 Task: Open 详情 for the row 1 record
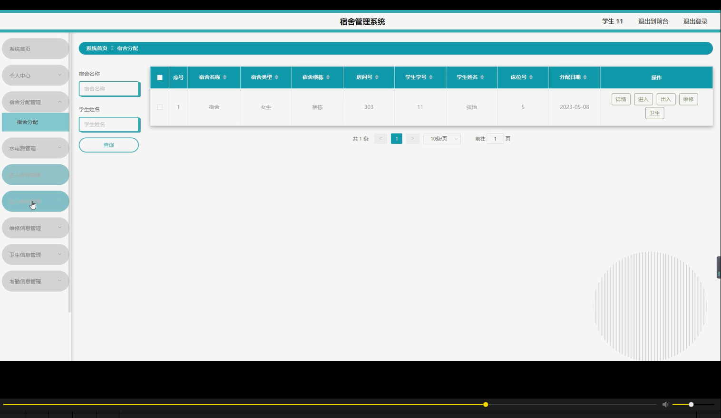[x=621, y=99]
